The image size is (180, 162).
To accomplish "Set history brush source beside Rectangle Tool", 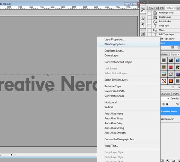I will 149,13.
